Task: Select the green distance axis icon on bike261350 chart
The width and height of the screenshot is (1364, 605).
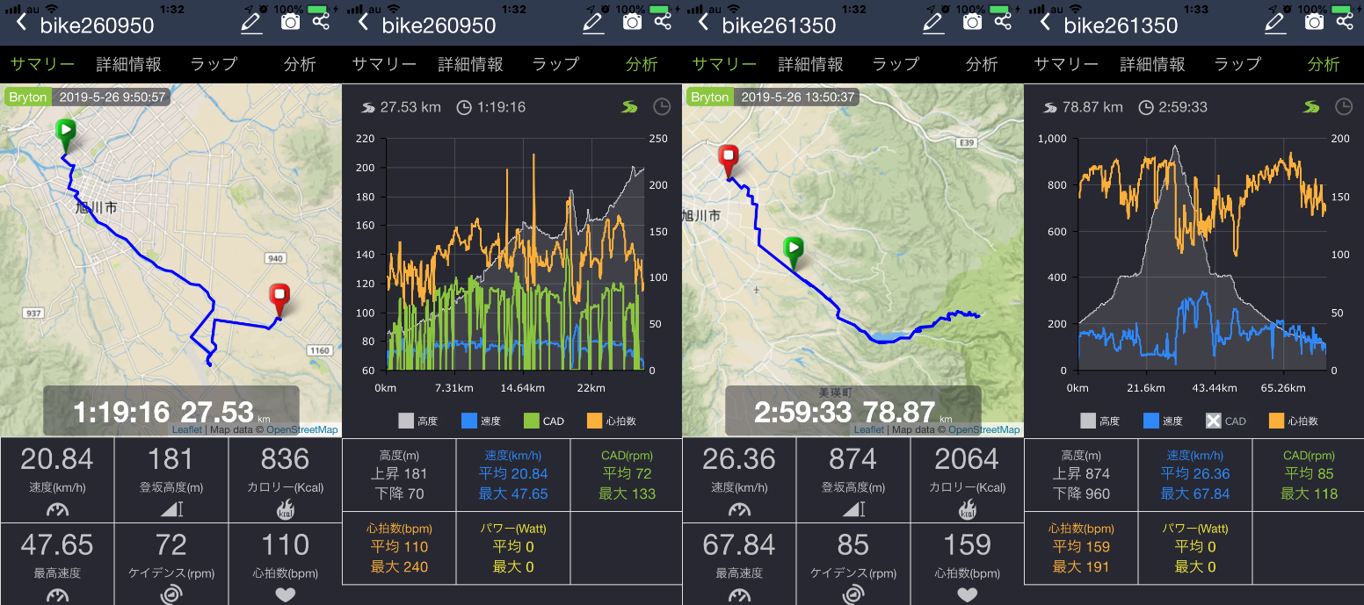Action: [x=1311, y=107]
